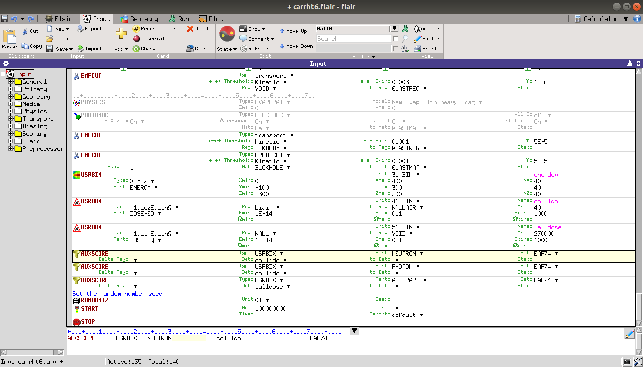Switch to the Plot tab
Image resolution: width=643 pixels, height=367 pixels.
[211, 19]
